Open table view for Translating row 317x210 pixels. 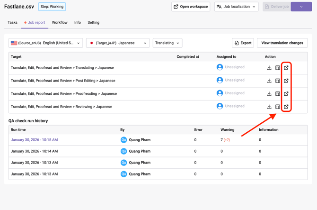point(278,68)
